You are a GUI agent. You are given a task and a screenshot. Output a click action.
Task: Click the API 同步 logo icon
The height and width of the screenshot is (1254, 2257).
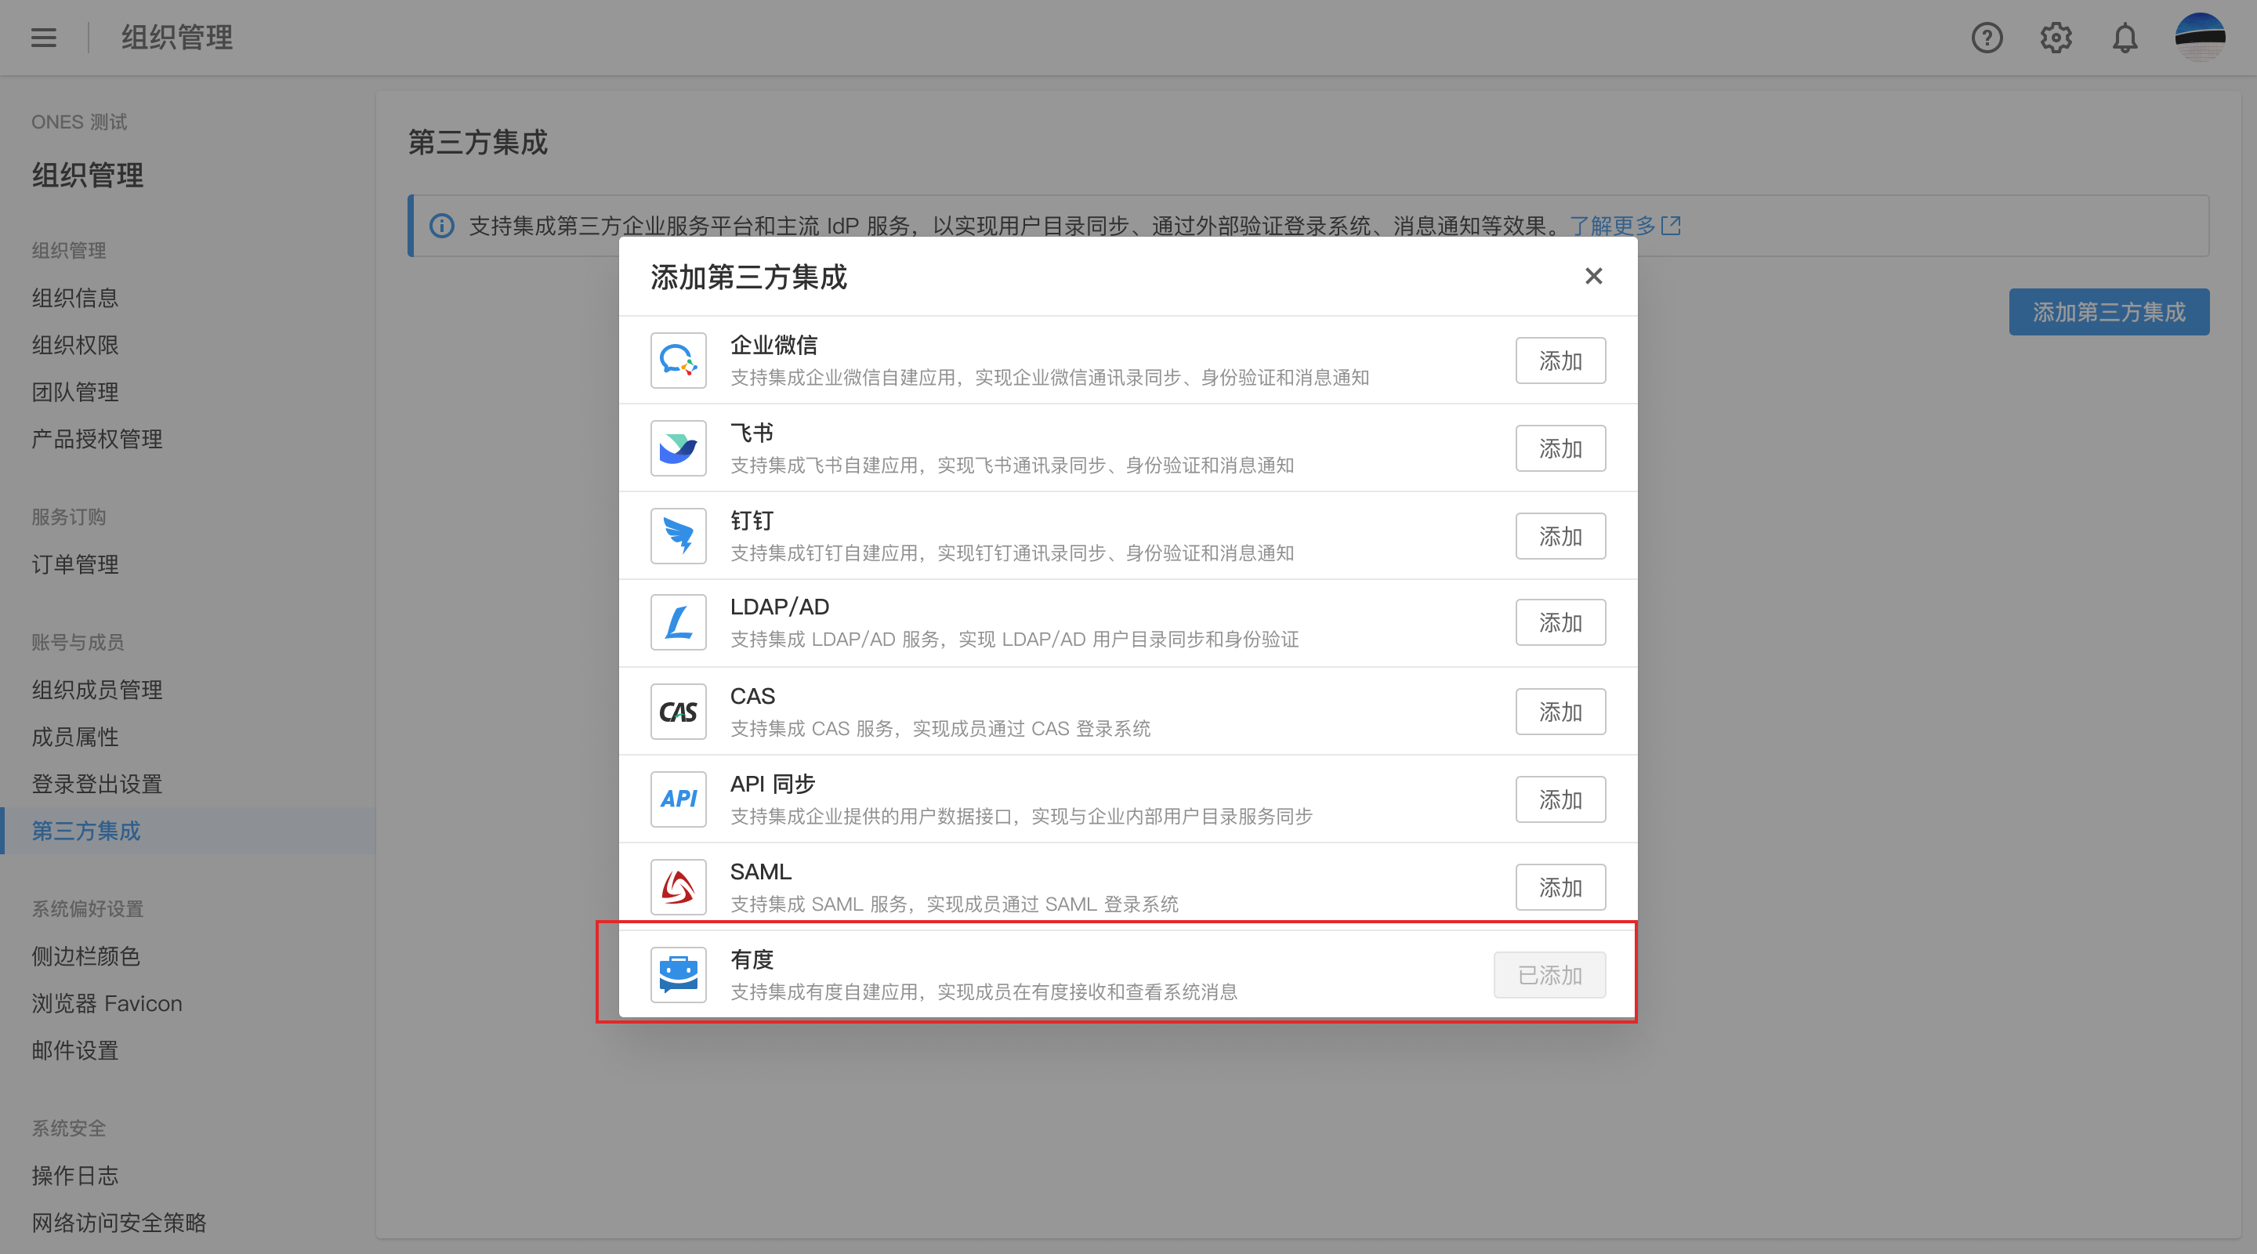click(x=678, y=799)
